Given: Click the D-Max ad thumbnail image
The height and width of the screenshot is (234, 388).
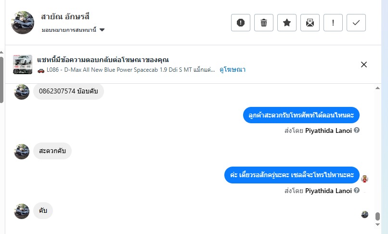Looking at the screenshot, I should [x=23, y=65].
